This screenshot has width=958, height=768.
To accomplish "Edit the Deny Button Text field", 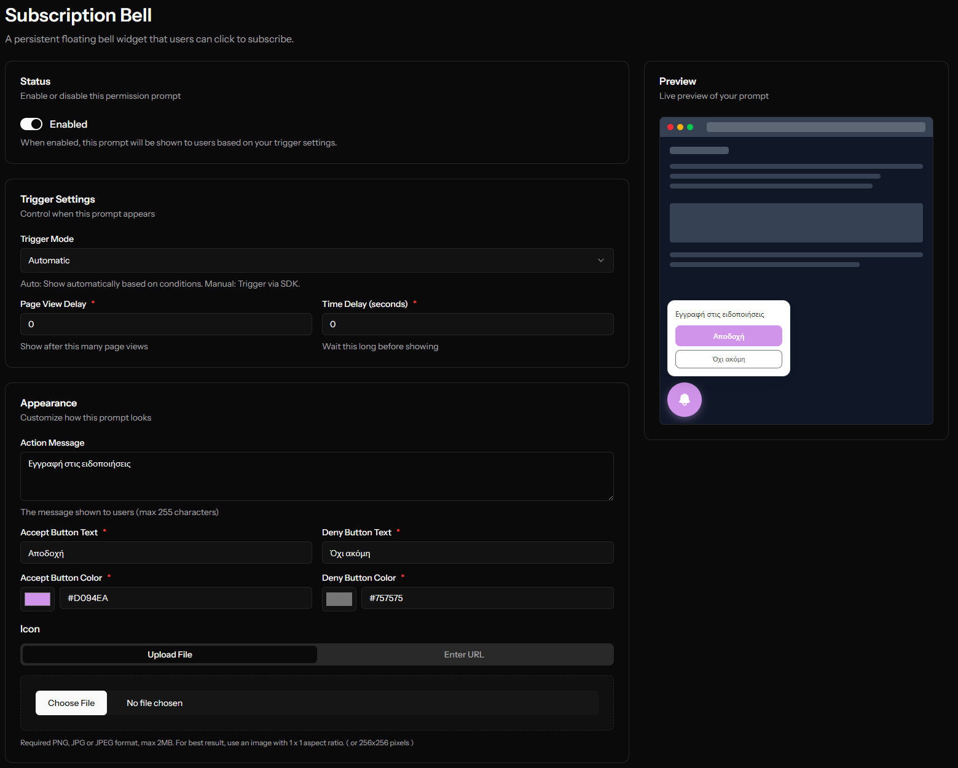I will (468, 553).
